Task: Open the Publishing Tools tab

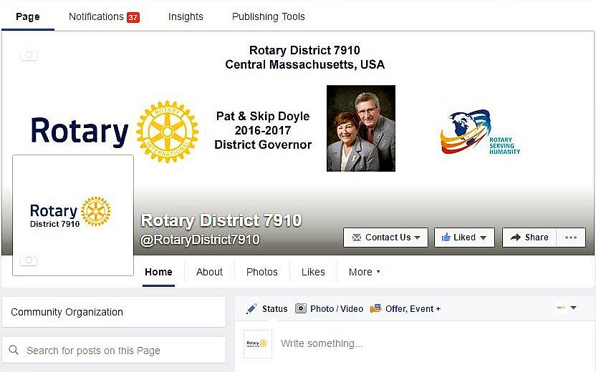Action: tap(268, 16)
